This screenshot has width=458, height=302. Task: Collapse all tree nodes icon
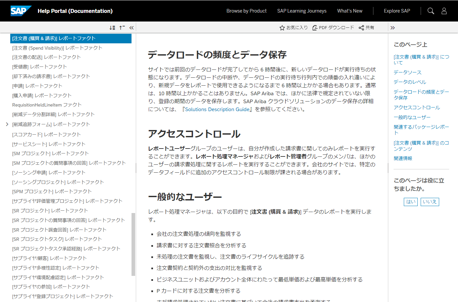122,28
